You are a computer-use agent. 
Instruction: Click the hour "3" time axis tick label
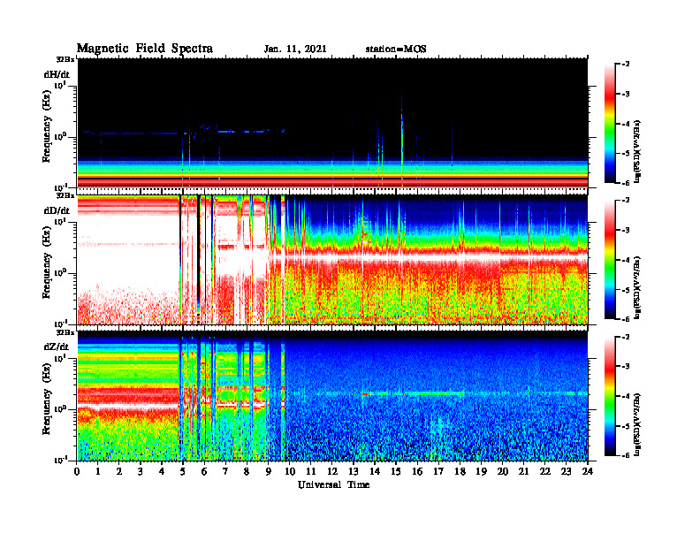(x=141, y=472)
